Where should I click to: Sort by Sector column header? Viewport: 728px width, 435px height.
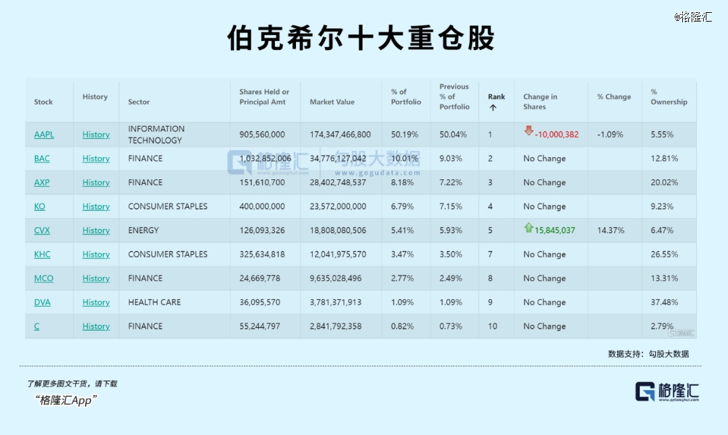tap(139, 102)
